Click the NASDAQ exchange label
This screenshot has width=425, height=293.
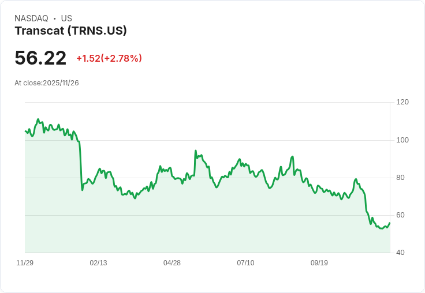point(31,18)
